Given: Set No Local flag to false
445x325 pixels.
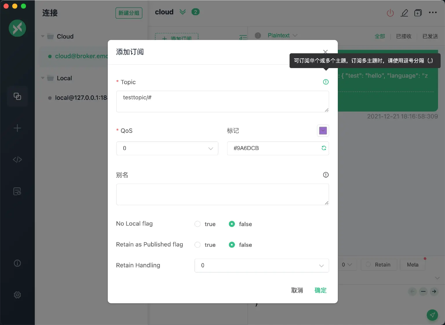Looking at the screenshot, I should pyautogui.click(x=232, y=224).
